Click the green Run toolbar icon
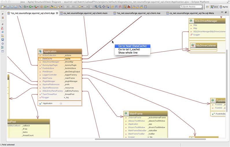This screenshot has width=230, height=147. [30, 7]
